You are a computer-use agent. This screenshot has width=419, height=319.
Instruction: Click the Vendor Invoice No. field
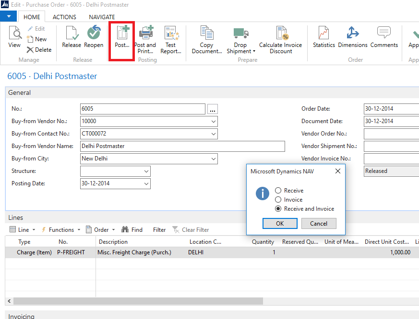pos(391,159)
